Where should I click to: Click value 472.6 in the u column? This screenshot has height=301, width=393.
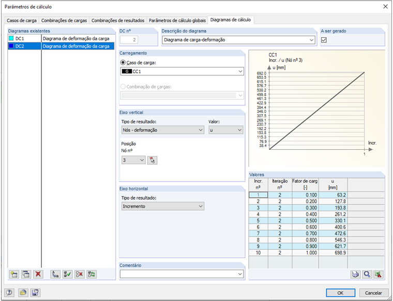coord(333,233)
